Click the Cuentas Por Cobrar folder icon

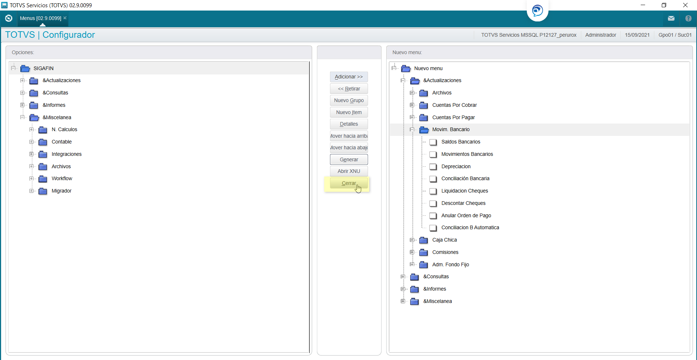pyautogui.click(x=423, y=105)
